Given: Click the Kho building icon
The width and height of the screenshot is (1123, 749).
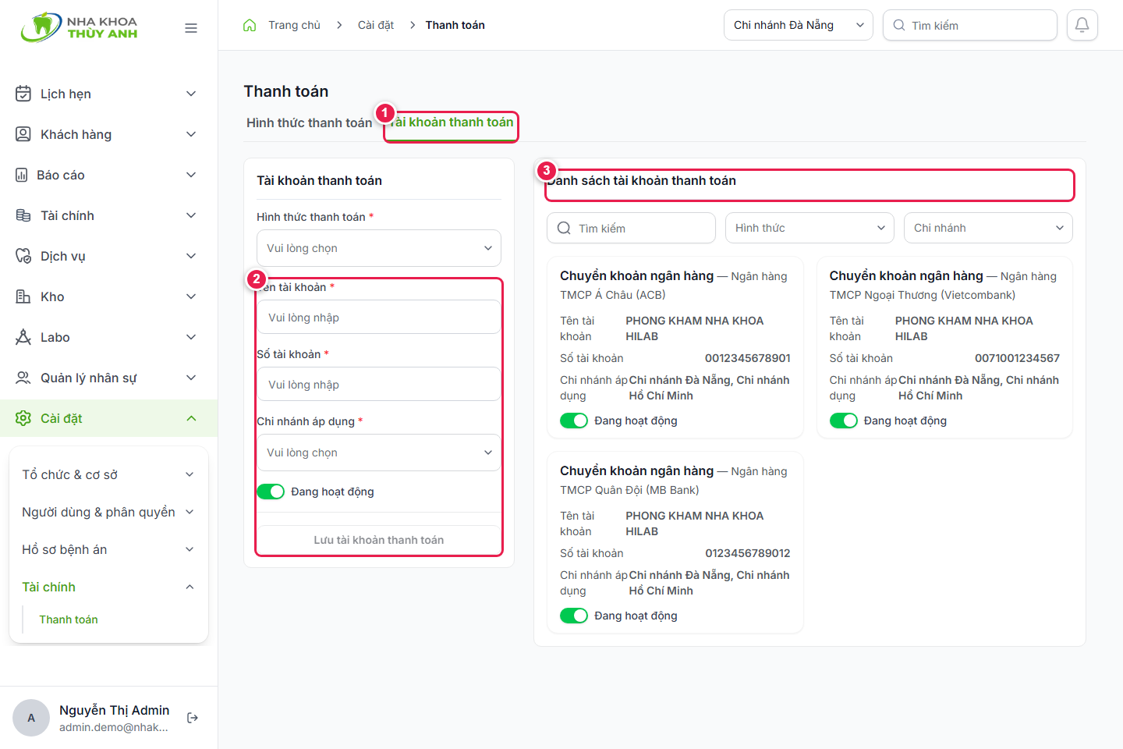Looking at the screenshot, I should tap(23, 296).
